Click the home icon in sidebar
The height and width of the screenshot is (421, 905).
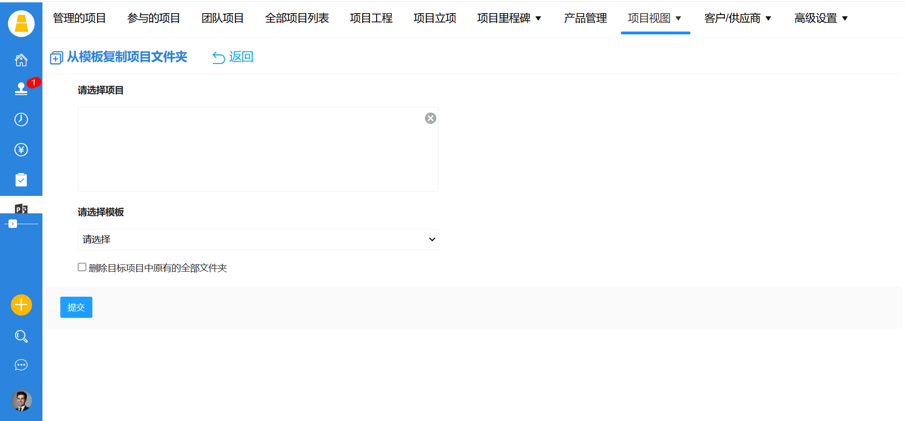click(x=21, y=60)
